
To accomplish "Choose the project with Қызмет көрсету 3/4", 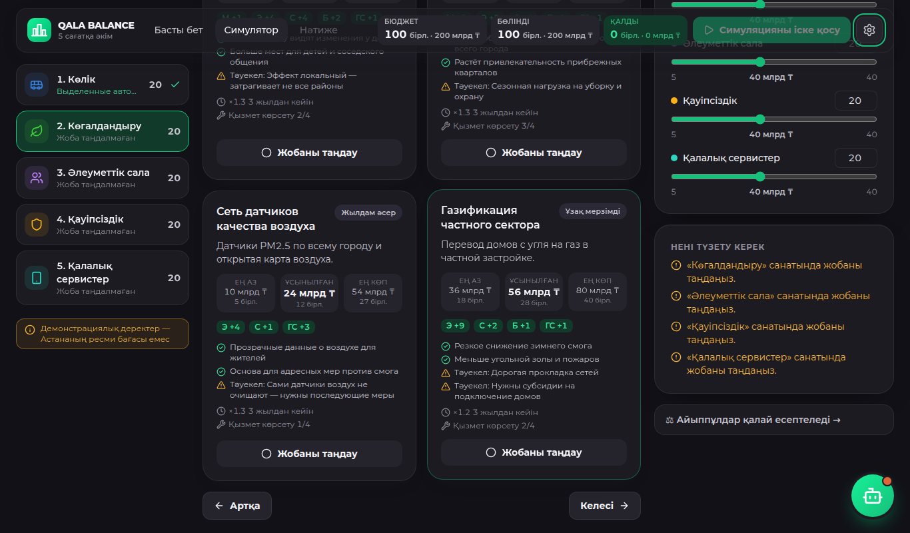I will pyautogui.click(x=534, y=153).
